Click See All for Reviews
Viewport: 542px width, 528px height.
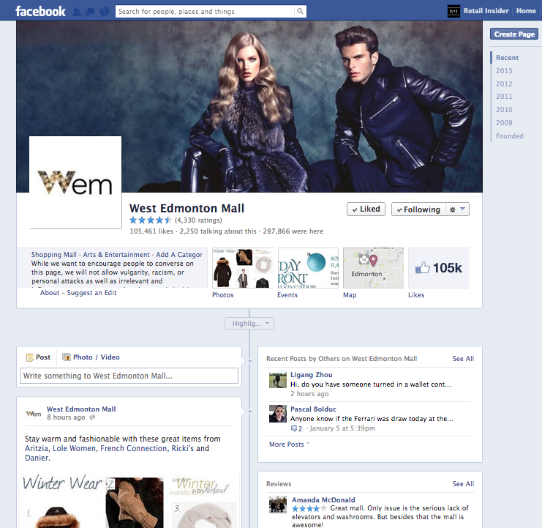pyautogui.click(x=463, y=484)
